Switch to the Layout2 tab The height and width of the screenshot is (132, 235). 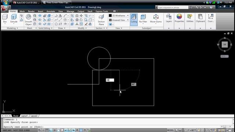coord(34,116)
